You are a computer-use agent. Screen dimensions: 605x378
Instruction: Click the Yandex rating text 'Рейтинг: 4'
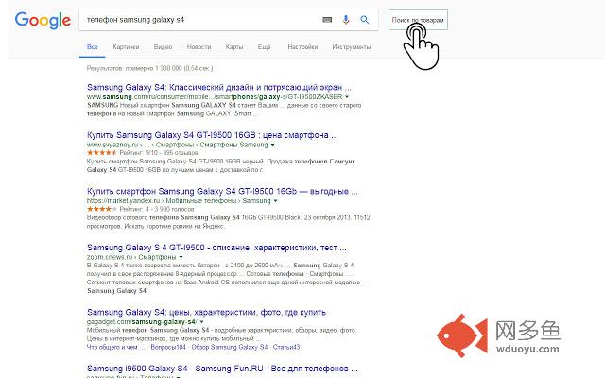[x=134, y=209]
